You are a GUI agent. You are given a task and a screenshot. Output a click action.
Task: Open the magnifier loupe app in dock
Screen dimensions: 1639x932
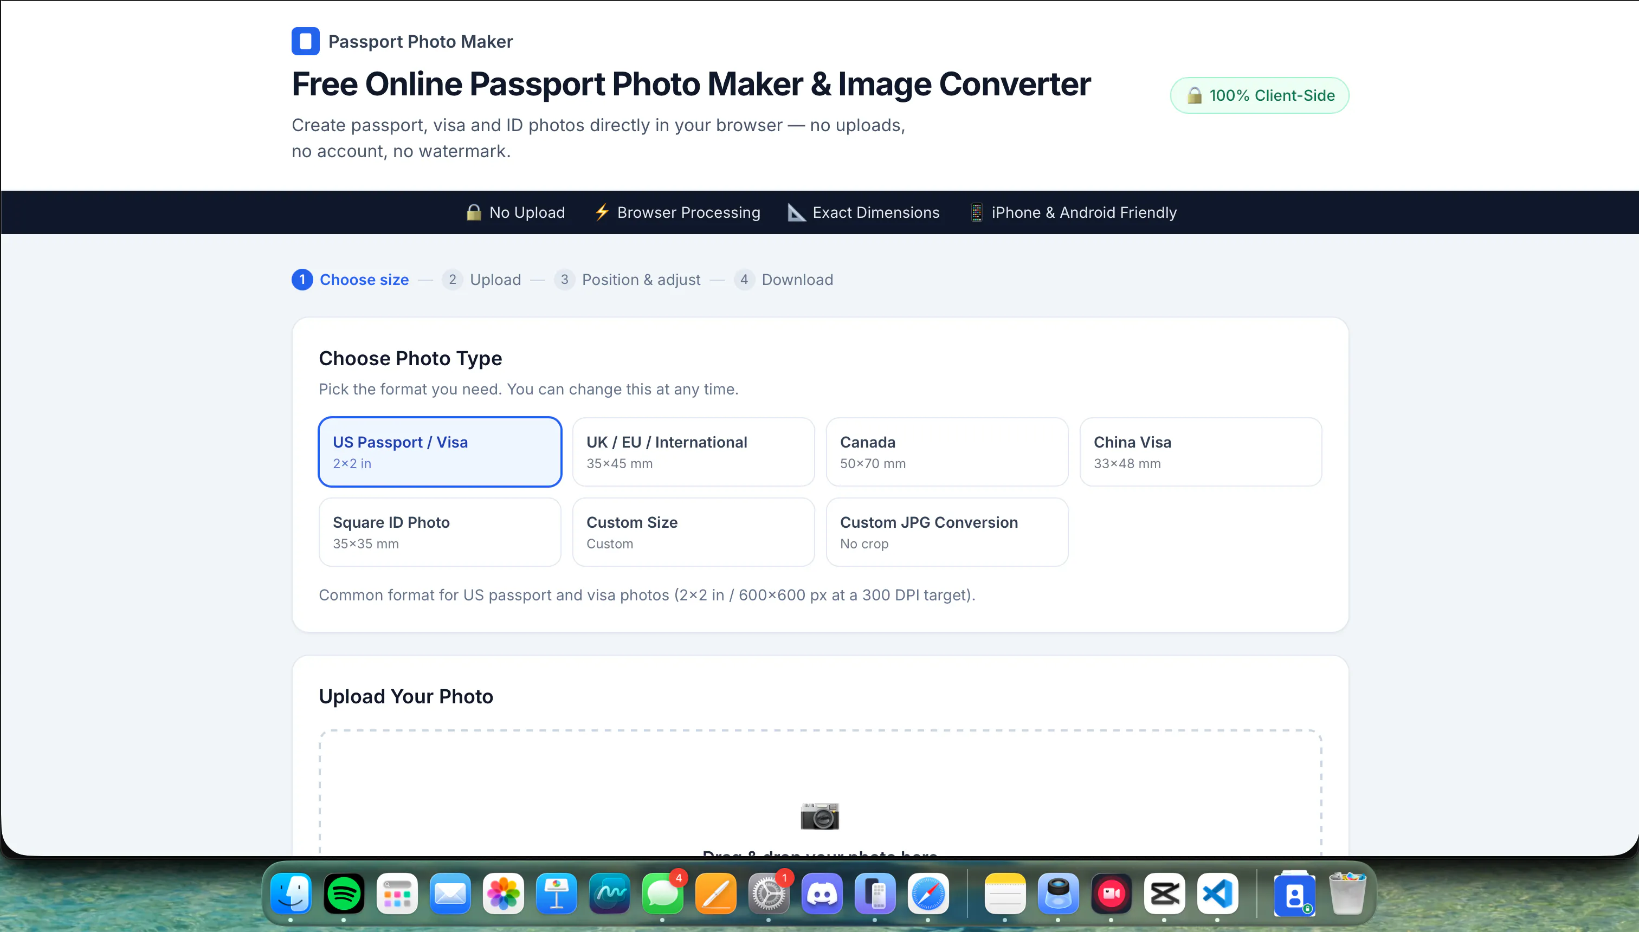[x=1057, y=894]
